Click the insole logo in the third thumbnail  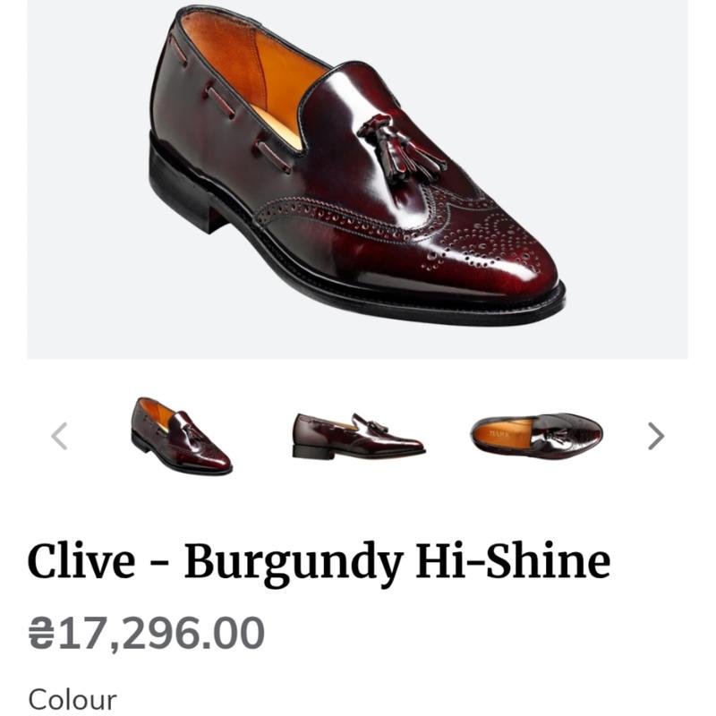click(499, 434)
